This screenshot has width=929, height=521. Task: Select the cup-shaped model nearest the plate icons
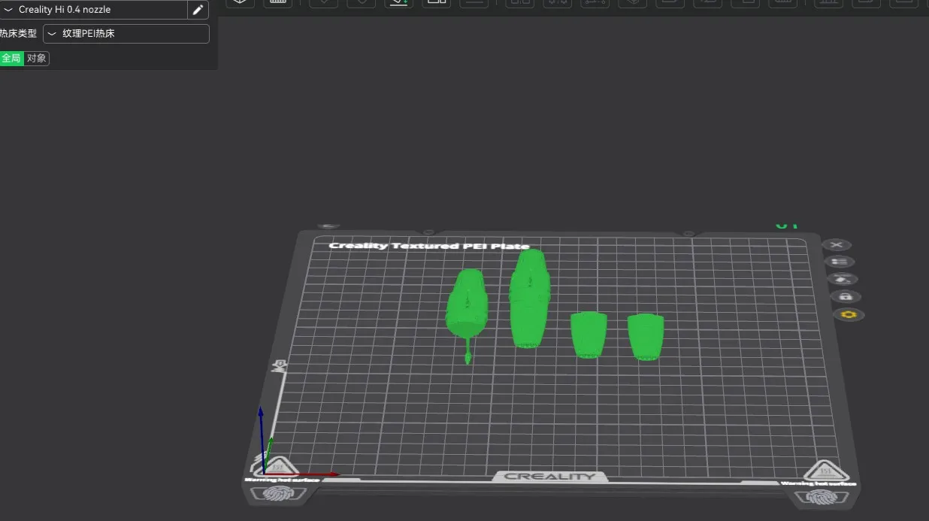tap(646, 336)
